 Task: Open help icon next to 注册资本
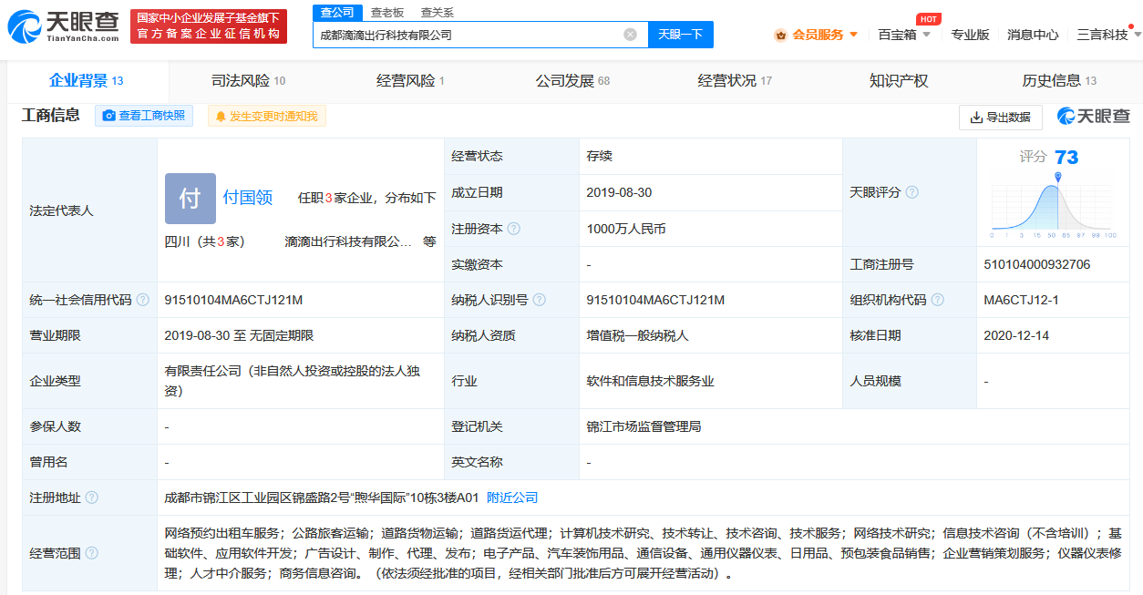coord(514,229)
